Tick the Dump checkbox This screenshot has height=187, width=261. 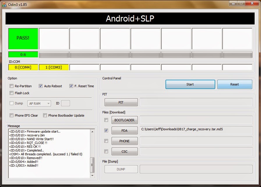[11, 103]
